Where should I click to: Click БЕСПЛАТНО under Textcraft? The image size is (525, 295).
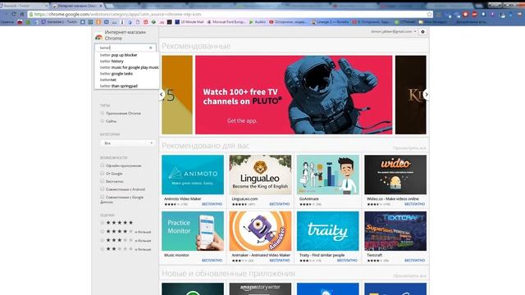[415, 260]
